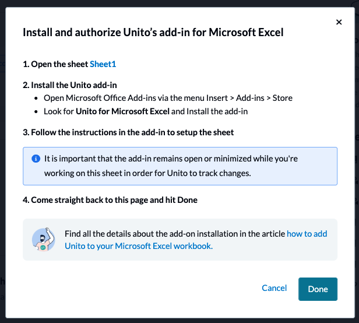Open the 'how to add' help article link
This screenshot has width=359, height=323.
(307, 234)
